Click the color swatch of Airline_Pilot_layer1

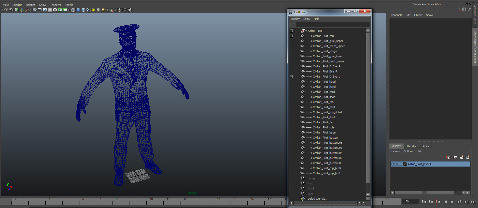405,164
